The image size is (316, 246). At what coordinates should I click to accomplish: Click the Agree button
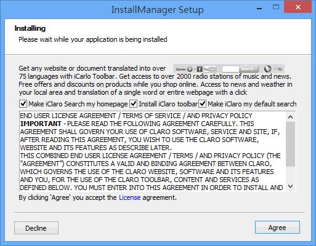[277, 228]
